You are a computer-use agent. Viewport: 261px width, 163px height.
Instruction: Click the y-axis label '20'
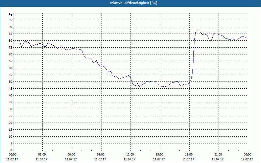[x=10, y=123]
